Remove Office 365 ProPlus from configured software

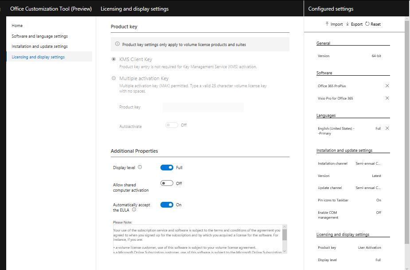[387, 86]
